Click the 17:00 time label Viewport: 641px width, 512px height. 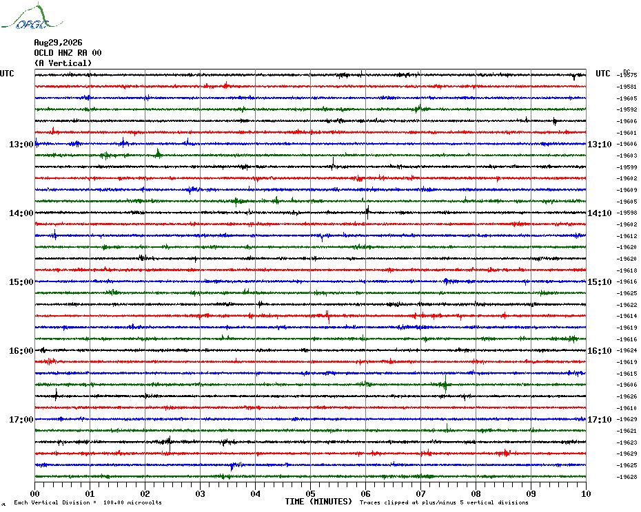21,419
